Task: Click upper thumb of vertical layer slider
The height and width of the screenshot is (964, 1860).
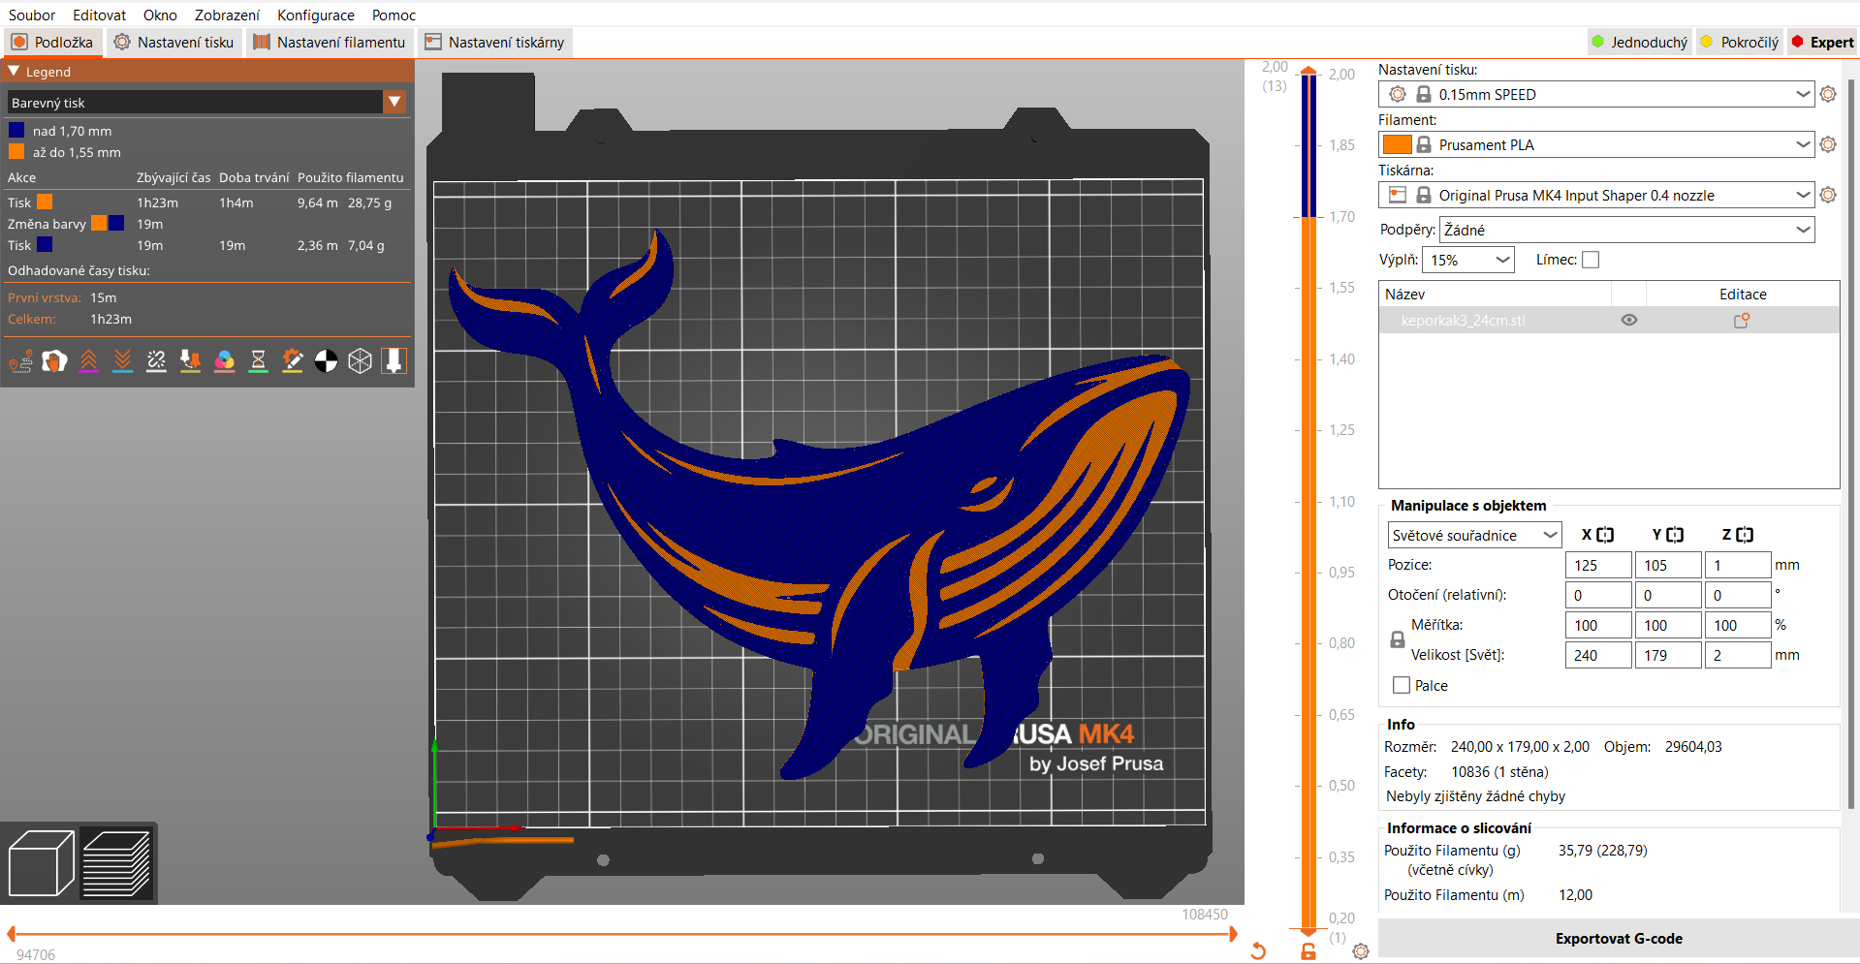Action: [x=1308, y=71]
